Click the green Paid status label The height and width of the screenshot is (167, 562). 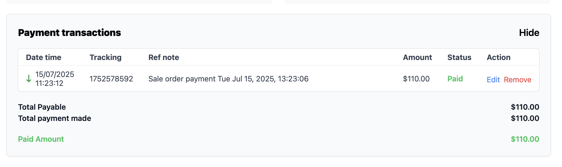(x=455, y=79)
